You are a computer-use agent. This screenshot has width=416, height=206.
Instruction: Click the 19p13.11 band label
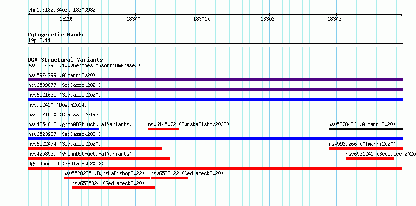pos(39,41)
